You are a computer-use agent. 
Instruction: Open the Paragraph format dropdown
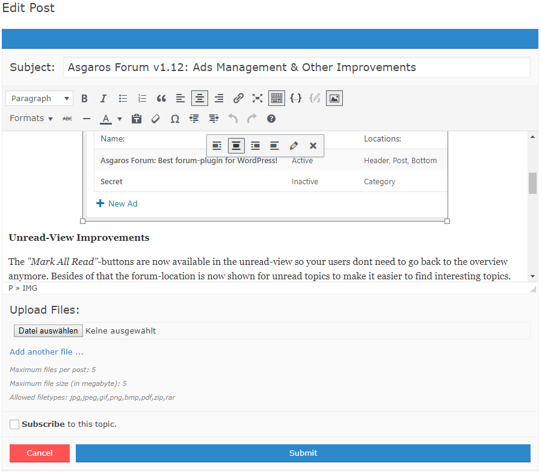pyautogui.click(x=40, y=98)
